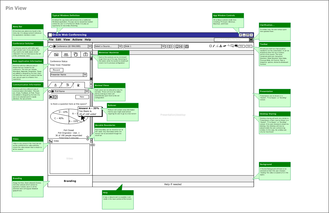Image resolution: width=329 pixels, height=213 pixels.
Task: Open the Snapshots camera tab
Action: coord(86,54)
